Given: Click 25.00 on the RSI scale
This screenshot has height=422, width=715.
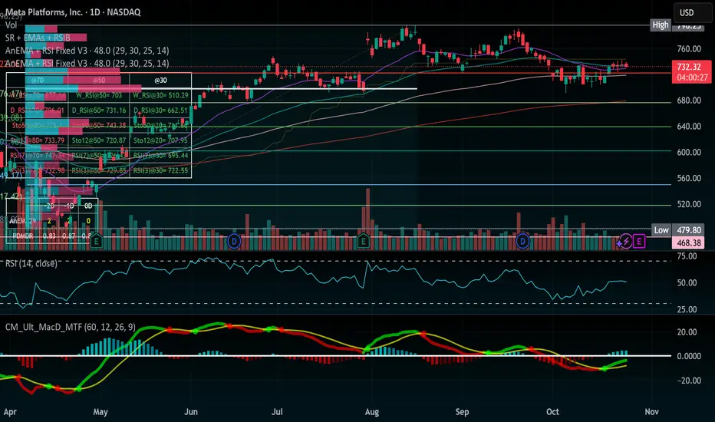Looking at the screenshot, I should [x=687, y=310].
